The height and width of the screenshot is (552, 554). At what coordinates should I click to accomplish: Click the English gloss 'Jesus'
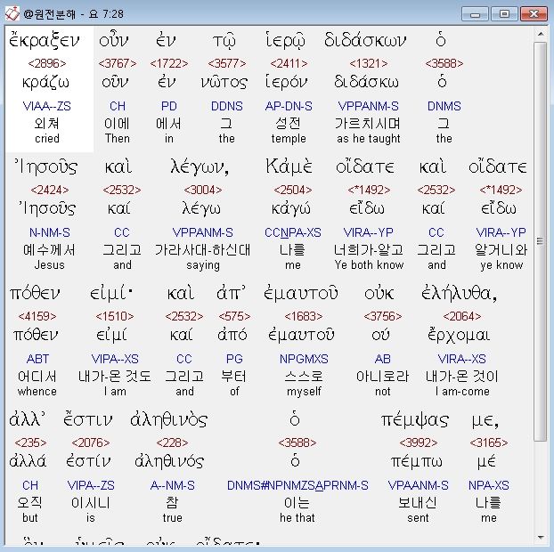click(x=50, y=265)
